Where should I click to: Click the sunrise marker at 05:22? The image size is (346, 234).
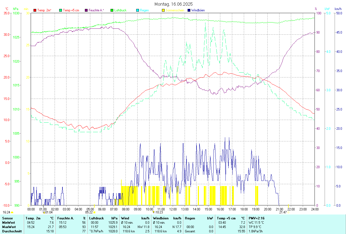tap(94, 212)
